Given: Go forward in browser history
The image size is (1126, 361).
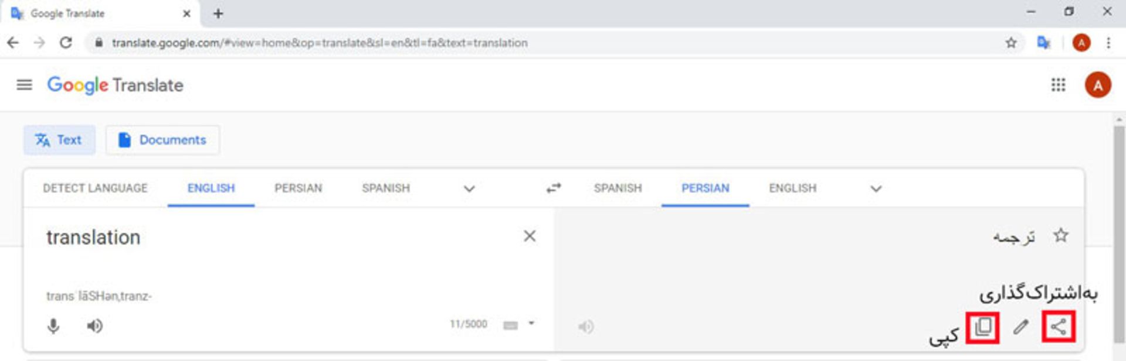Looking at the screenshot, I should (39, 43).
